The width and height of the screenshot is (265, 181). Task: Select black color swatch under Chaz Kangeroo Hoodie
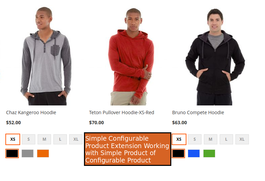[12, 153]
